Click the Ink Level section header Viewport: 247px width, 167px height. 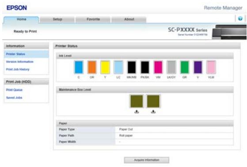(145, 56)
